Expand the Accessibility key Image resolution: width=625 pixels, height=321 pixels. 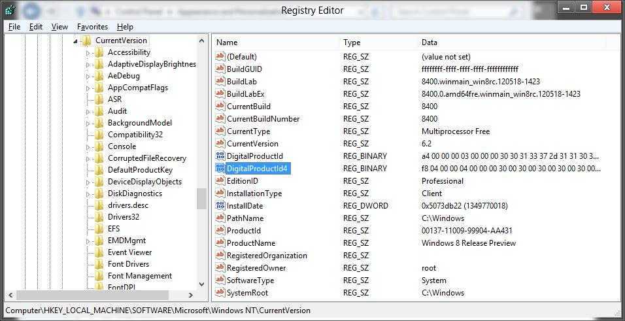point(88,53)
